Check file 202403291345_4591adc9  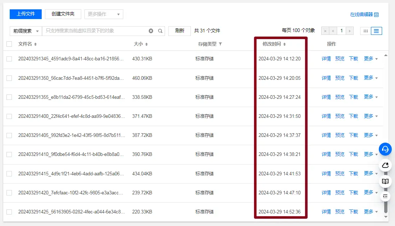click(x=9, y=59)
